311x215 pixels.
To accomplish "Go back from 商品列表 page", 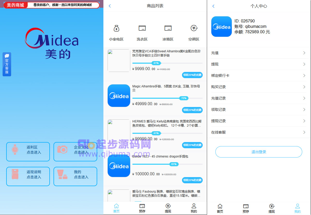I will pos(110,6).
